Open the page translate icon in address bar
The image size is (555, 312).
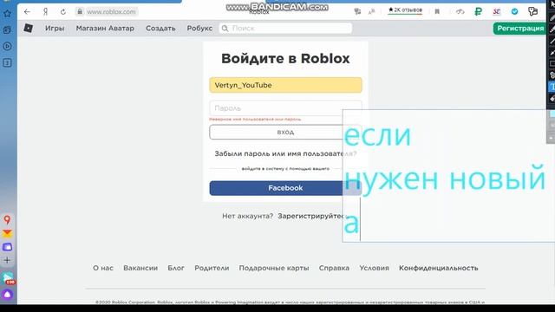pos(357,11)
